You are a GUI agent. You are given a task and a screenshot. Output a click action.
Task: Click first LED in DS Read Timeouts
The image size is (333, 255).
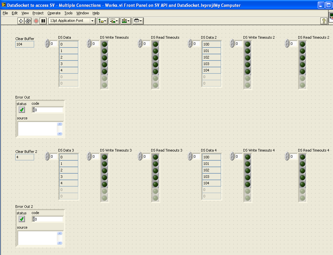point(155,44)
